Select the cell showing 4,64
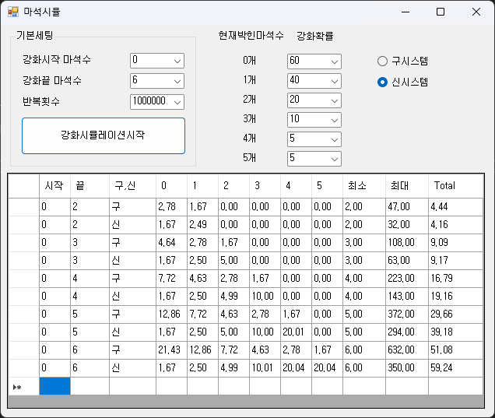 171,243
